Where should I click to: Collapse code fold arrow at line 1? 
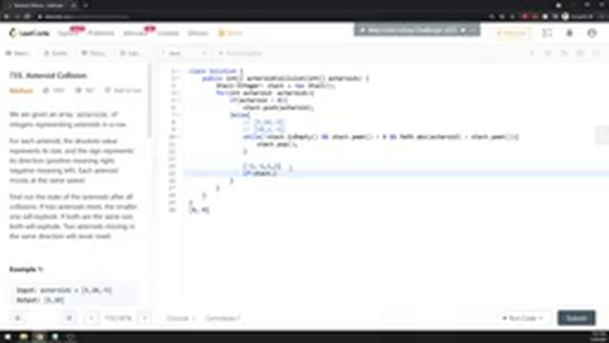179,71
